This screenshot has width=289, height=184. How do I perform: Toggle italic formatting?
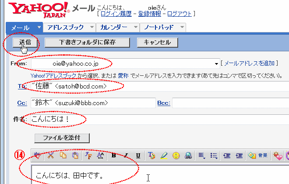(126, 155)
